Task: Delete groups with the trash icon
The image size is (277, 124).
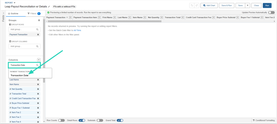Action: [x=39, y=20]
